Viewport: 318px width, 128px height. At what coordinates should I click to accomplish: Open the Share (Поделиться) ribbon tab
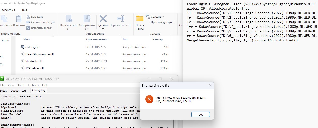pyautogui.click(x=7, y=10)
